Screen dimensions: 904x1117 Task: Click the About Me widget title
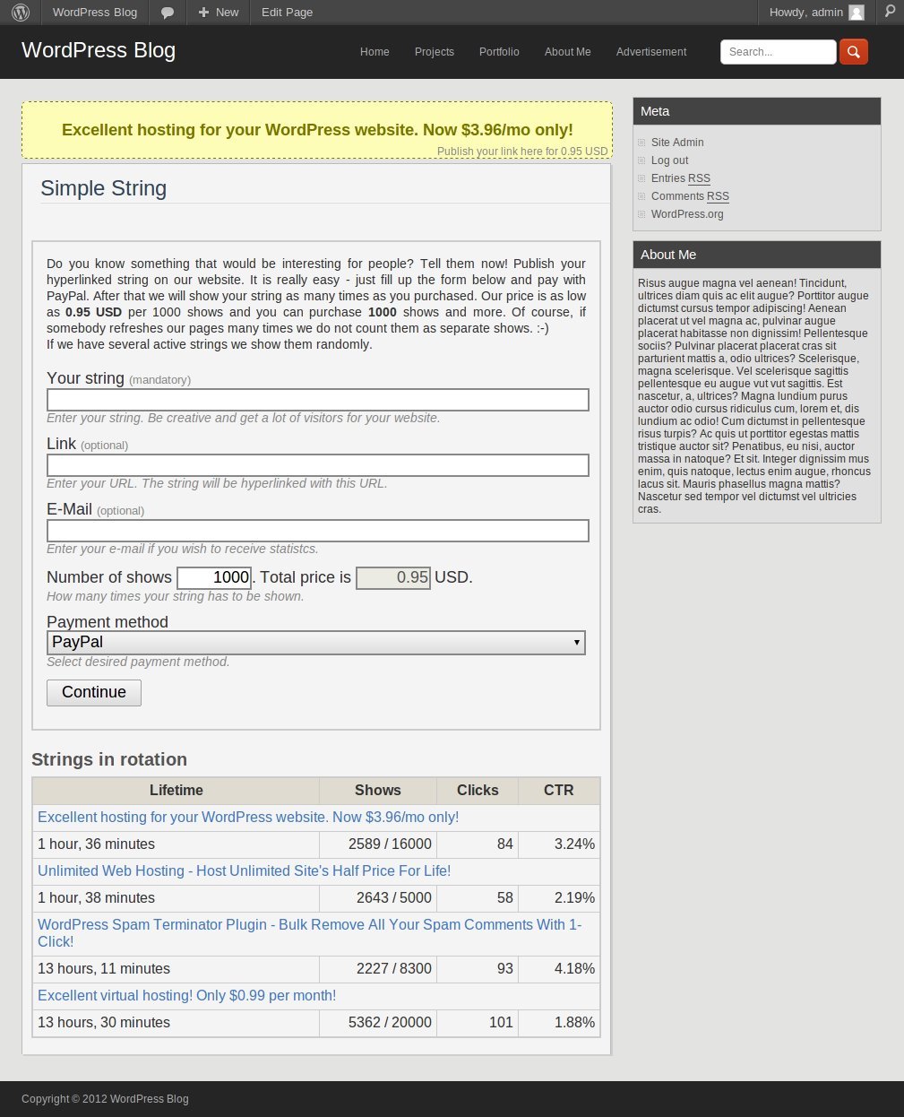[x=668, y=255]
